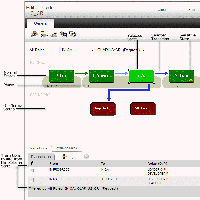Viewport: 200px width, 200px height.
Task: Select the General tab
Action: tap(41, 23)
